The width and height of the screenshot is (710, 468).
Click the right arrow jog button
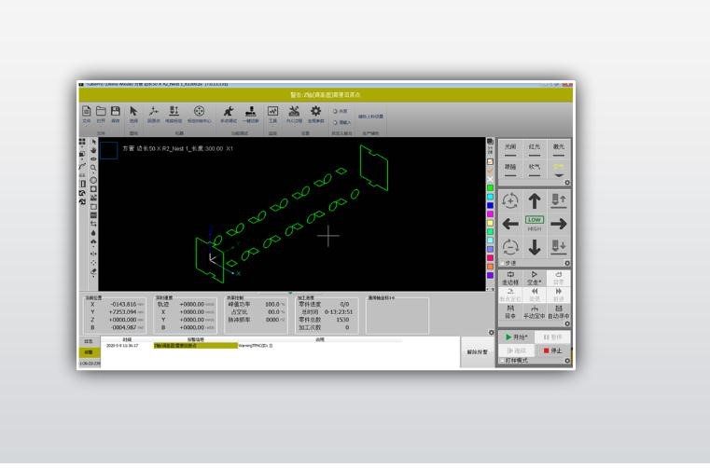[x=559, y=224]
